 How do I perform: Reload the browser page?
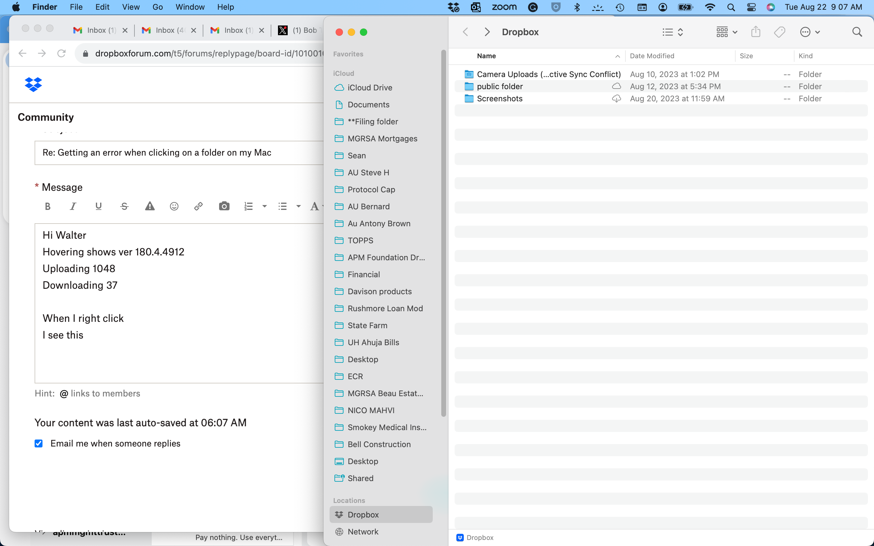(x=61, y=53)
